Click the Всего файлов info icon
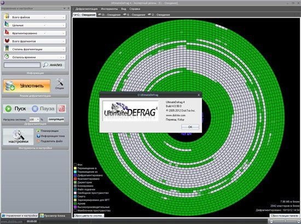Image resolution: width=301 pixels, height=224 pixels. [7, 16]
